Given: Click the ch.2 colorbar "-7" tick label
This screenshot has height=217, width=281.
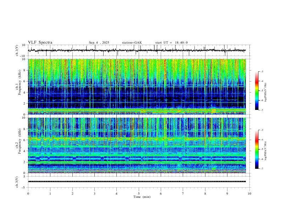Looking at the screenshot, I should coord(262,168).
